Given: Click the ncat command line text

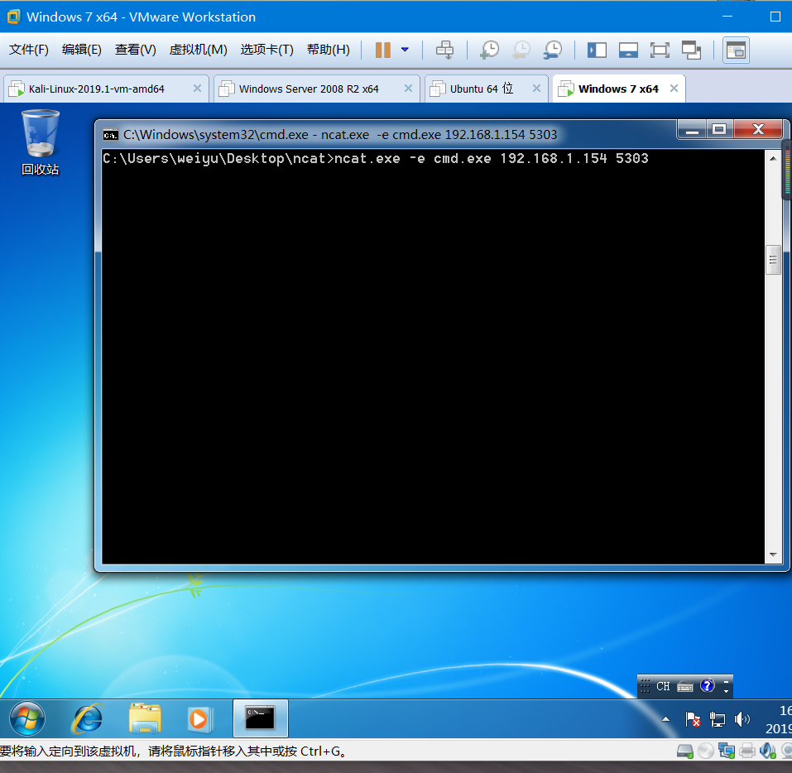Looking at the screenshot, I should click(375, 159).
